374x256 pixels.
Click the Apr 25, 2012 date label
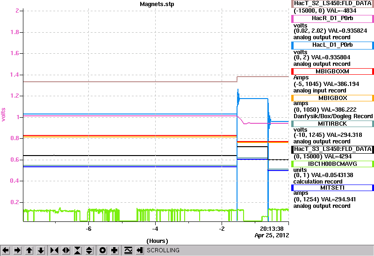(x=272, y=235)
